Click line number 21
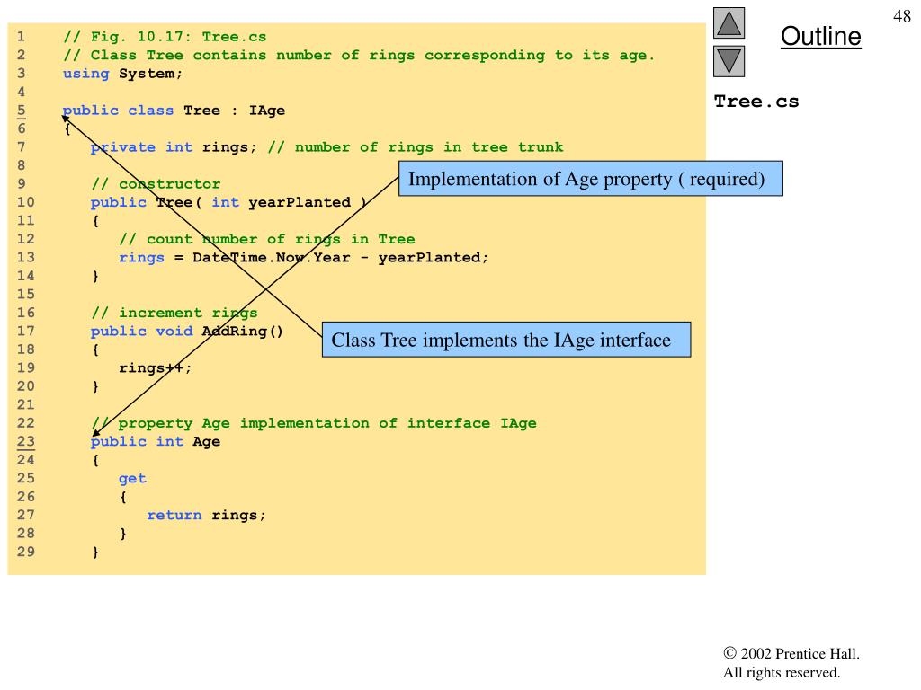 25,404
